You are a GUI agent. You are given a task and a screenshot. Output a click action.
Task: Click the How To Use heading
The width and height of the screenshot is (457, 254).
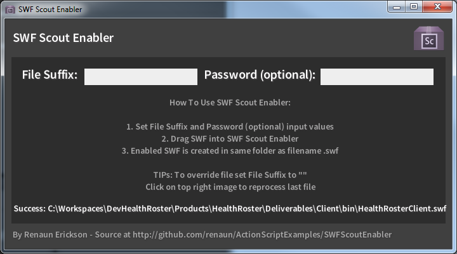tap(230, 103)
